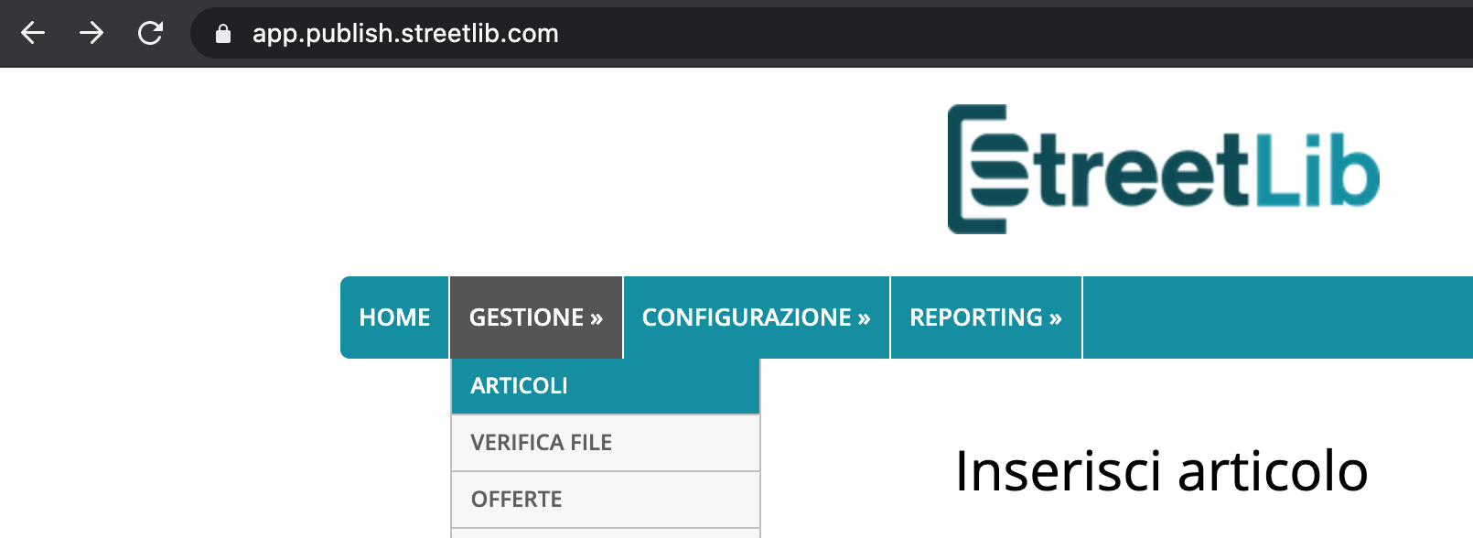Expand the GESTIONE menu
The height and width of the screenshot is (538, 1473).
click(536, 317)
